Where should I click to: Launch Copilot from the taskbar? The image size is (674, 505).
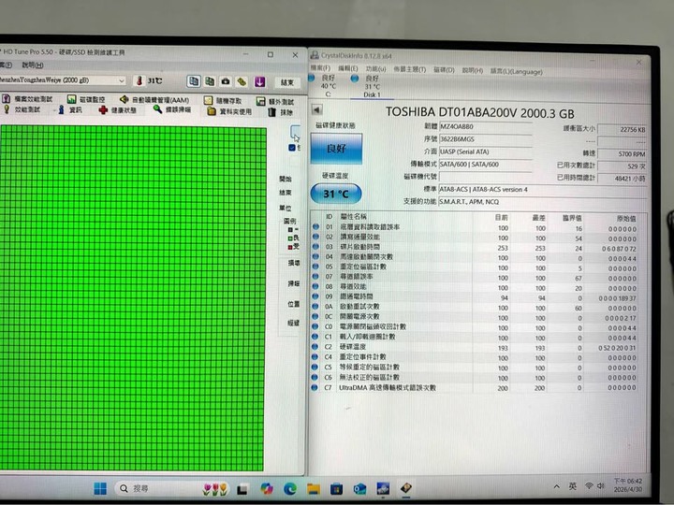point(267,489)
